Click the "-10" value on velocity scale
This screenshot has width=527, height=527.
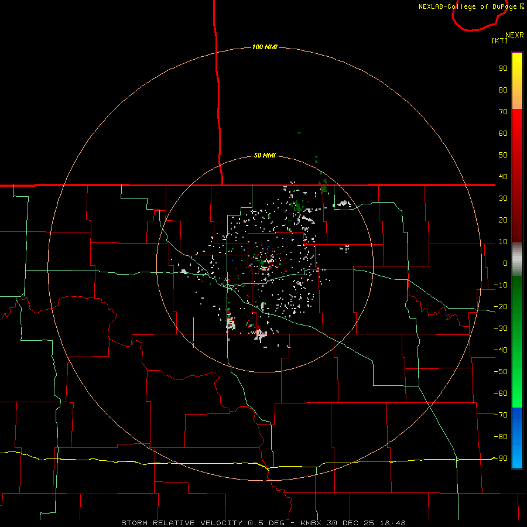[x=501, y=285]
